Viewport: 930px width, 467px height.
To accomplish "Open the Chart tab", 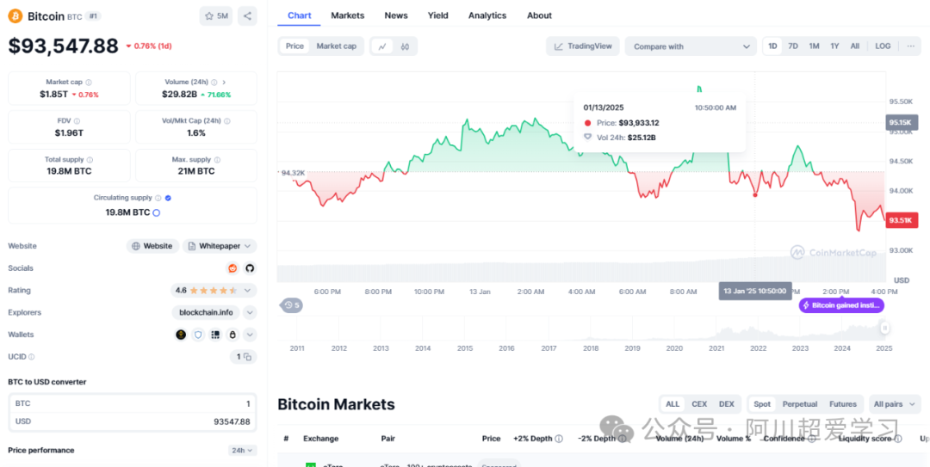I will pos(300,15).
